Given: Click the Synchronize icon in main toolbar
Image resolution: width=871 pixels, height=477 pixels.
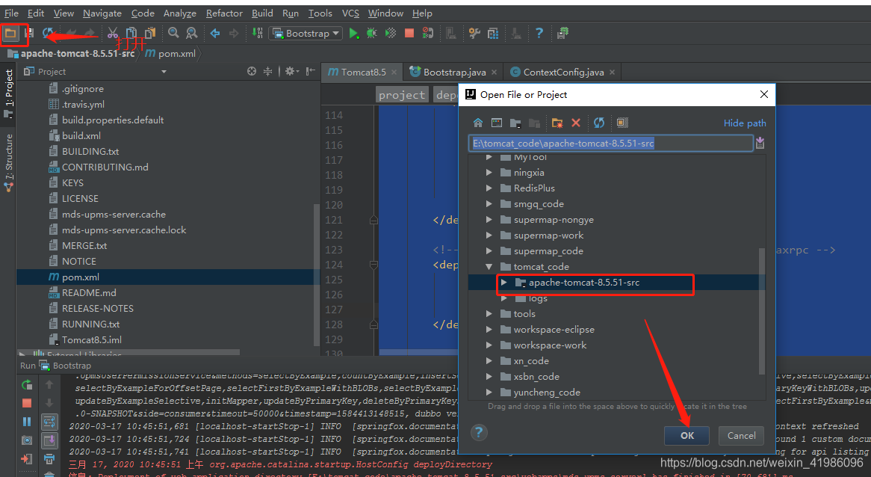Looking at the screenshot, I should 48,34.
